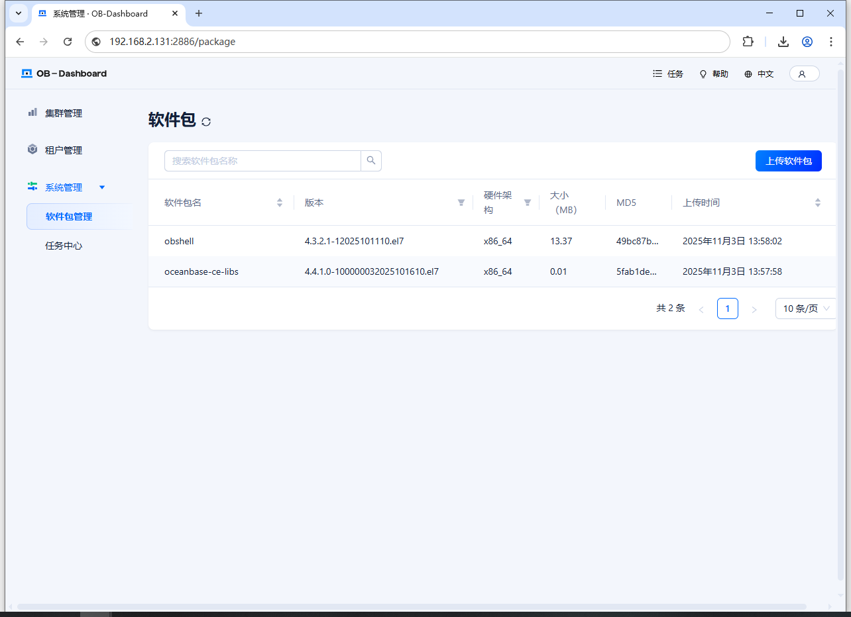
Task: Open the user account avatar menu
Action: pos(804,74)
